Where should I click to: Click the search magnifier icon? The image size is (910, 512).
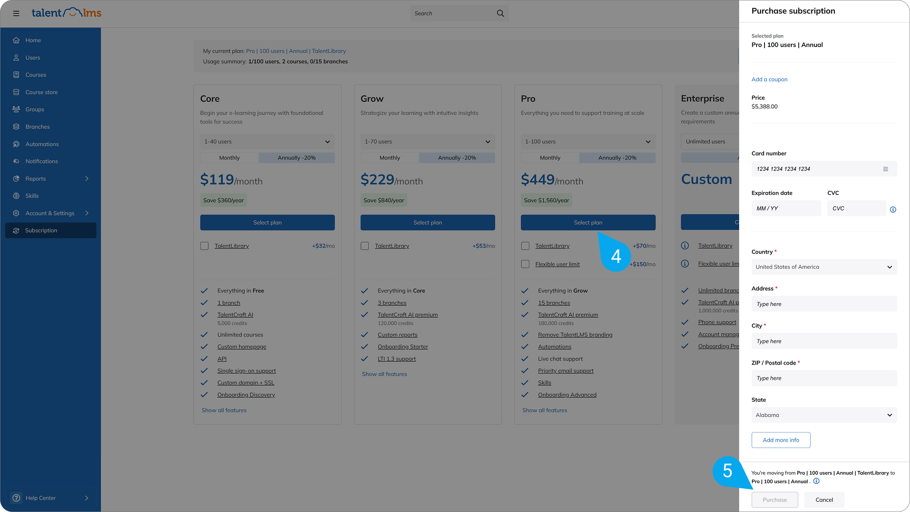[500, 13]
